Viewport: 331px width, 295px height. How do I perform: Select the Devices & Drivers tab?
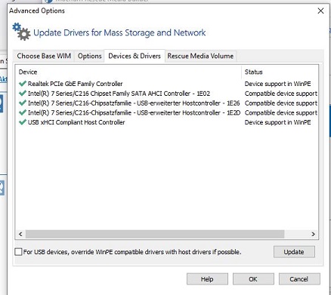tap(135, 56)
